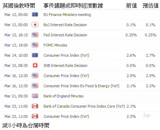Click the Japan flag on the BoJ row
The width and height of the screenshot is (160, 130).
pyautogui.click(x=35, y=25)
